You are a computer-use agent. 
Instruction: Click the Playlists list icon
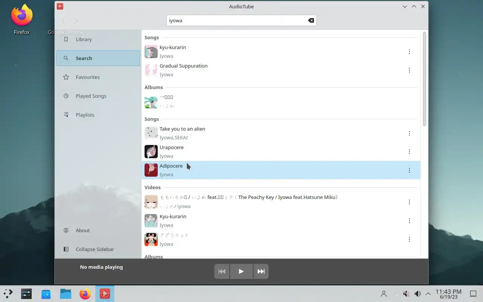point(66,115)
